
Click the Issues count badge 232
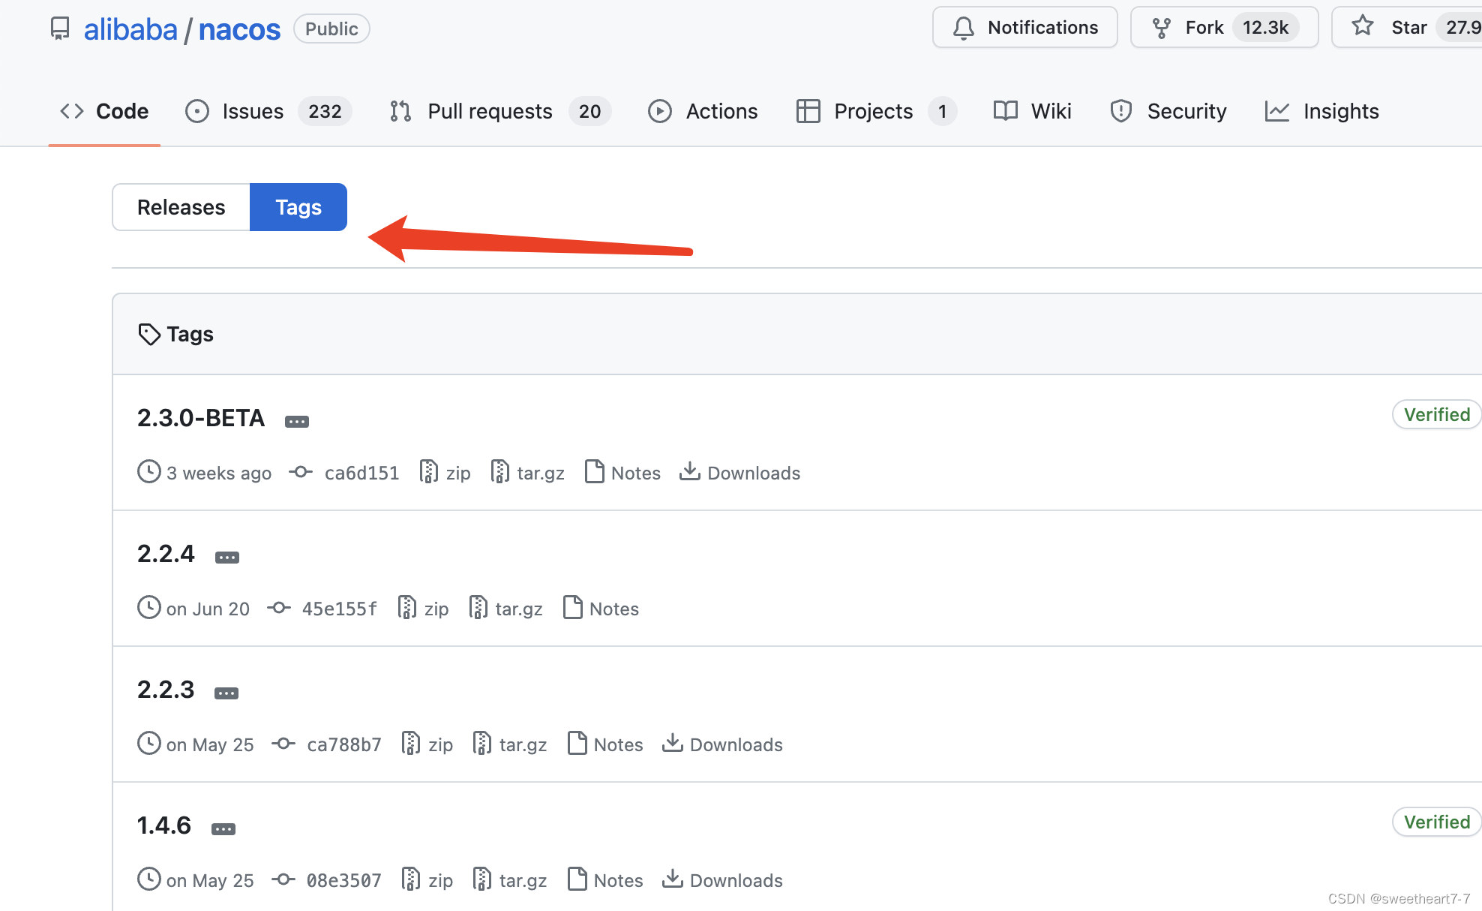325,111
